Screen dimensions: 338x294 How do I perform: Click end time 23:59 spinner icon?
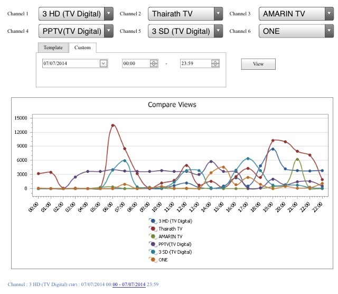215,63
